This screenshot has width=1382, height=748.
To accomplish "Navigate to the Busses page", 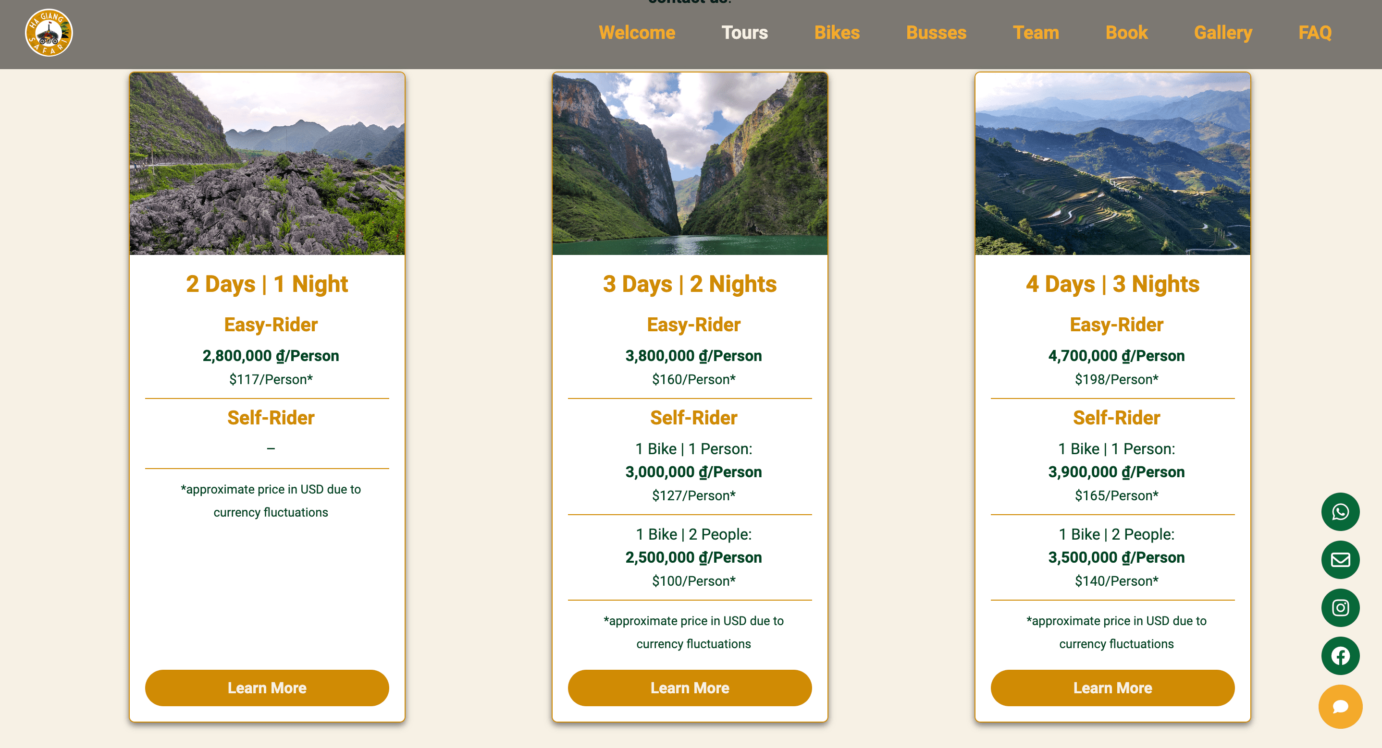I will 936,33.
